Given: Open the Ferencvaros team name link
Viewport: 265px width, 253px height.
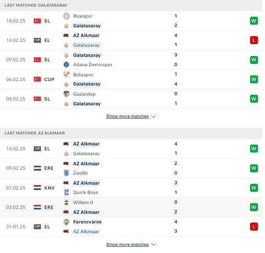Looking at the screenshot, I should click(87, 222).
